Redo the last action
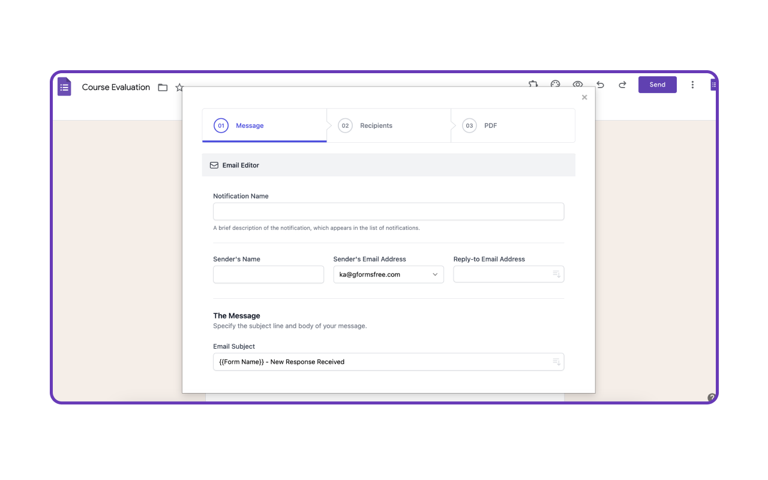768x480 pixels. pyautogui.click(x=622, y=85)
